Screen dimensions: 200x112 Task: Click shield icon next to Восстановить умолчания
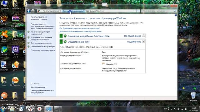pos(28,43)
